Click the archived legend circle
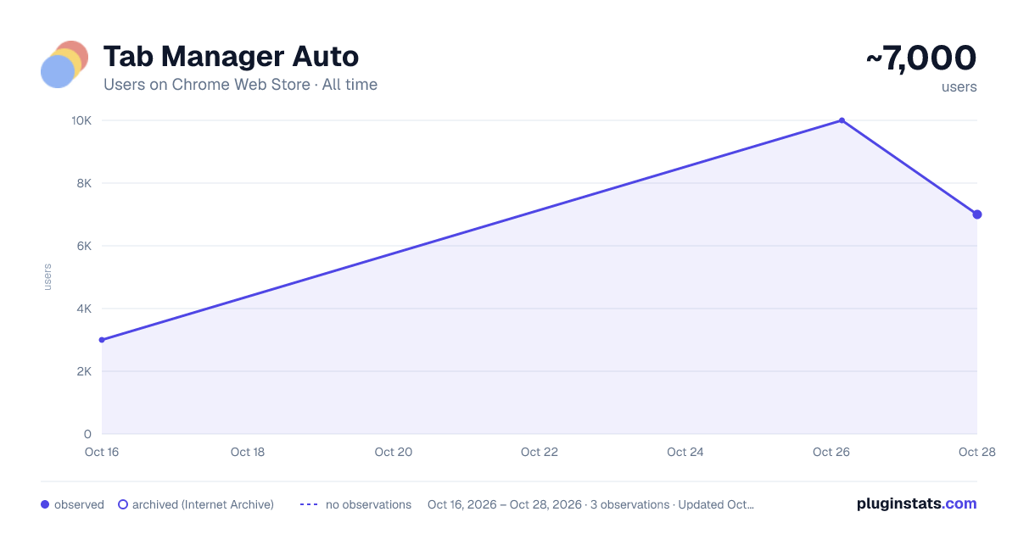Viewport: 1018px width, 534px height. (x=123, y=504)
